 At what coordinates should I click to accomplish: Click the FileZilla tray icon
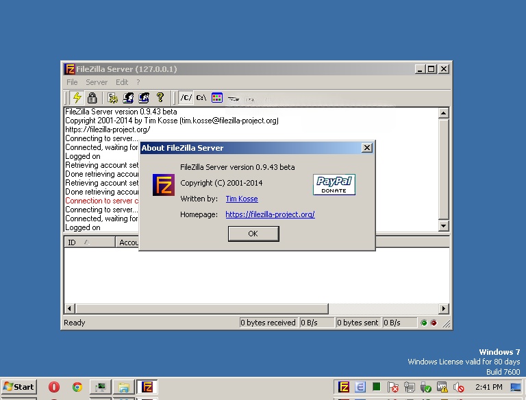point(344,387)
